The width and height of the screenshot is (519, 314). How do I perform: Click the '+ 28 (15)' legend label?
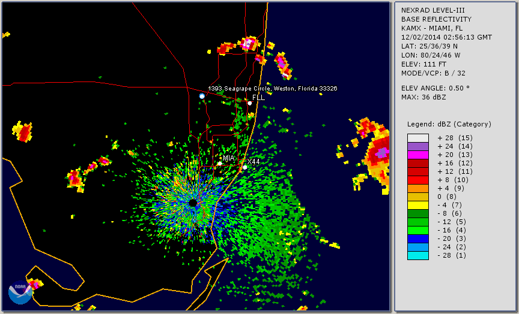455,138
